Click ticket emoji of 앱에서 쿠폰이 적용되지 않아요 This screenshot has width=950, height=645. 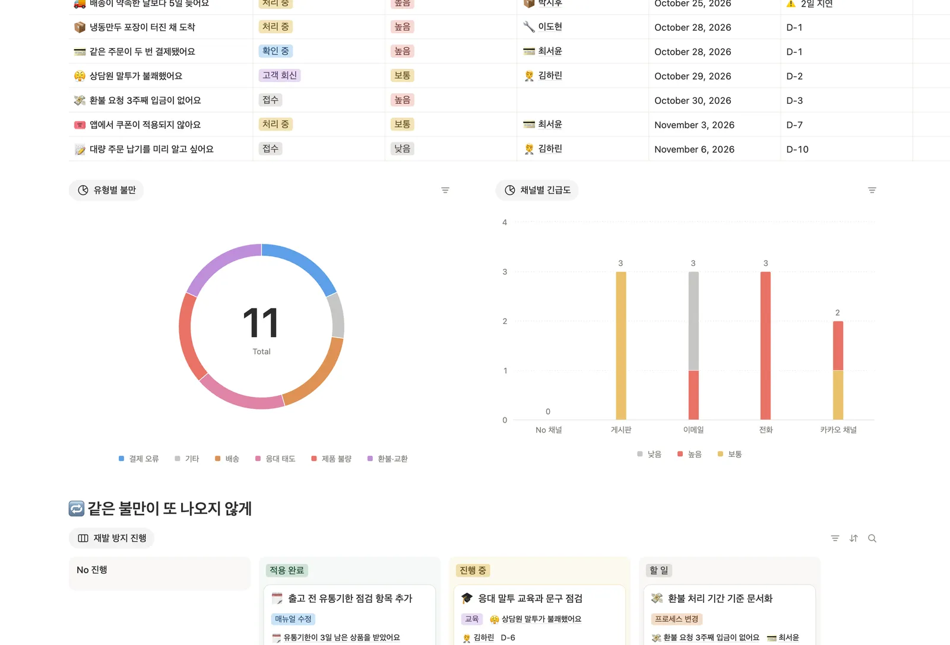(x=80, y=125)
